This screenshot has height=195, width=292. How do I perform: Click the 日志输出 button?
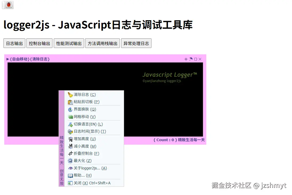14,43
